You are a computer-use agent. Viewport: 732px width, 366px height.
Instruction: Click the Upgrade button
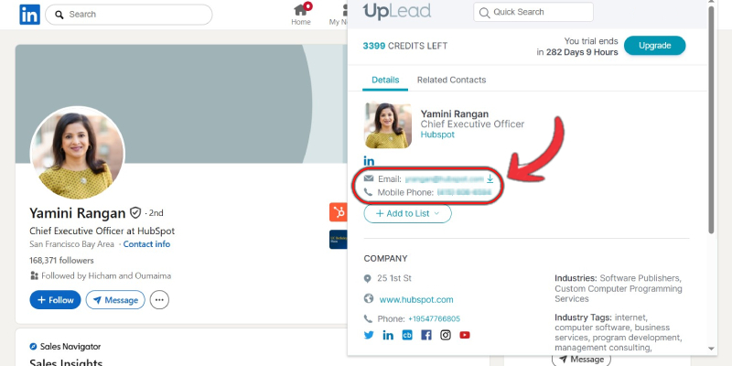pyautogui.click(x=654, y=45)
